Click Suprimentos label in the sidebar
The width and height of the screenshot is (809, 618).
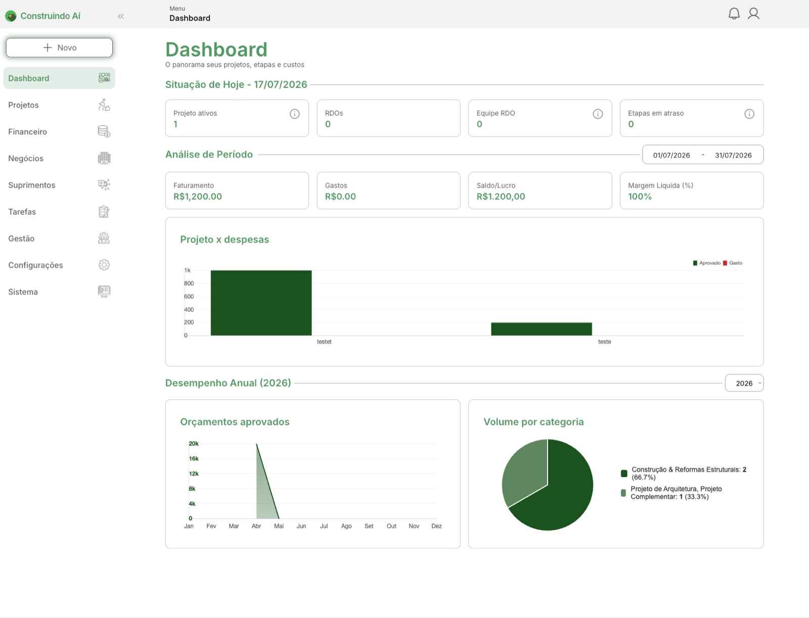point(32,185)
